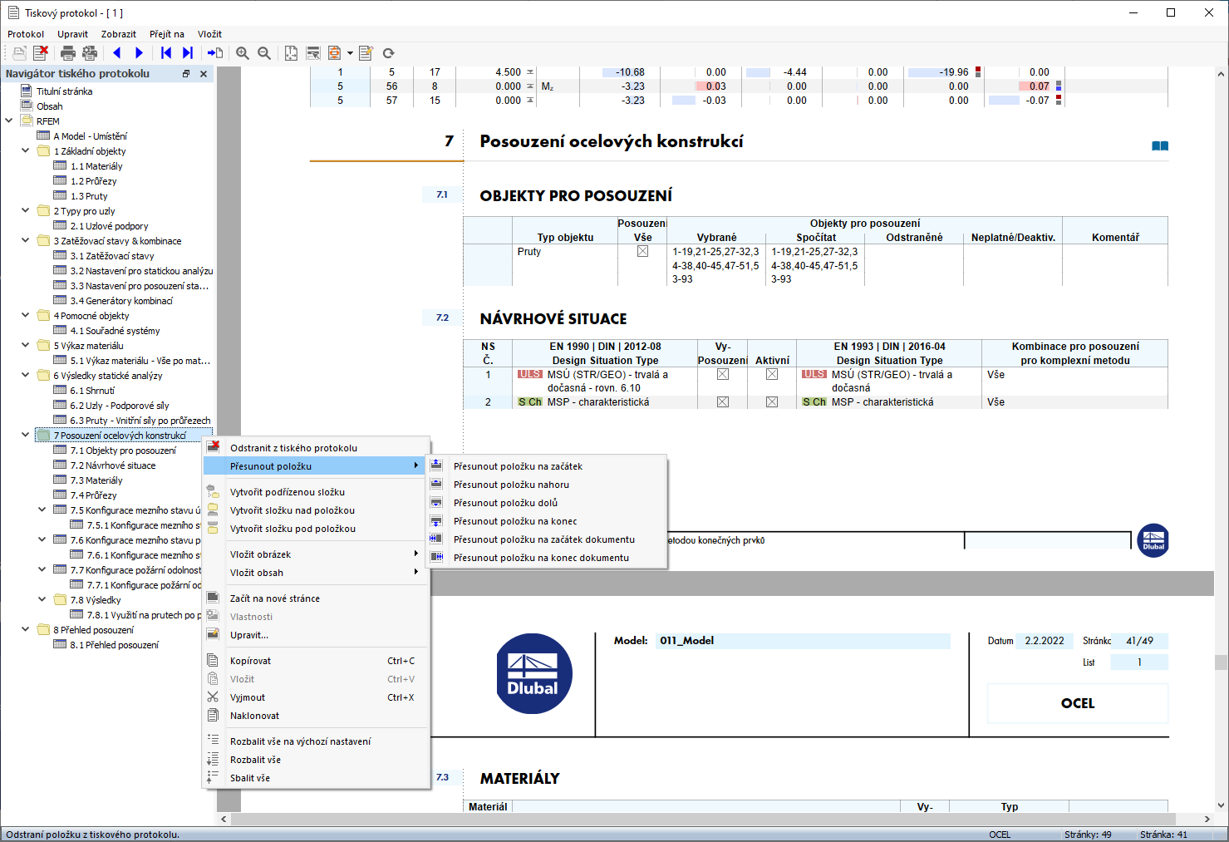Click the edit protocol pencil icon
This screenshot has width=1229, height=842.
366,53
